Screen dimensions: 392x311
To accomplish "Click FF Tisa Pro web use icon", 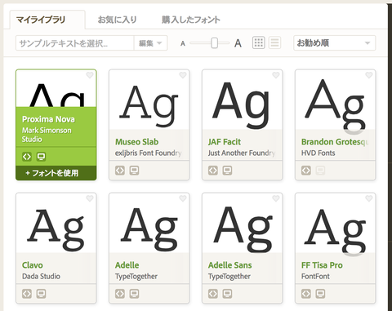I will 306,294.
